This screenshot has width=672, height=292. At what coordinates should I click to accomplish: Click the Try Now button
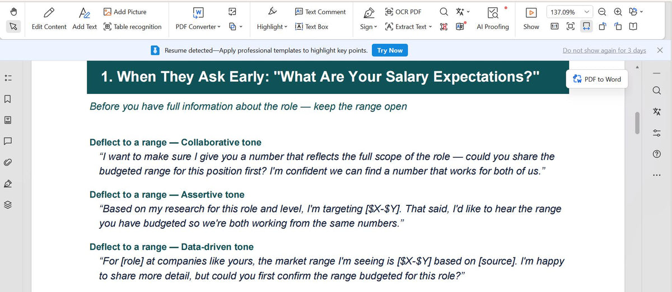point(390,50)
